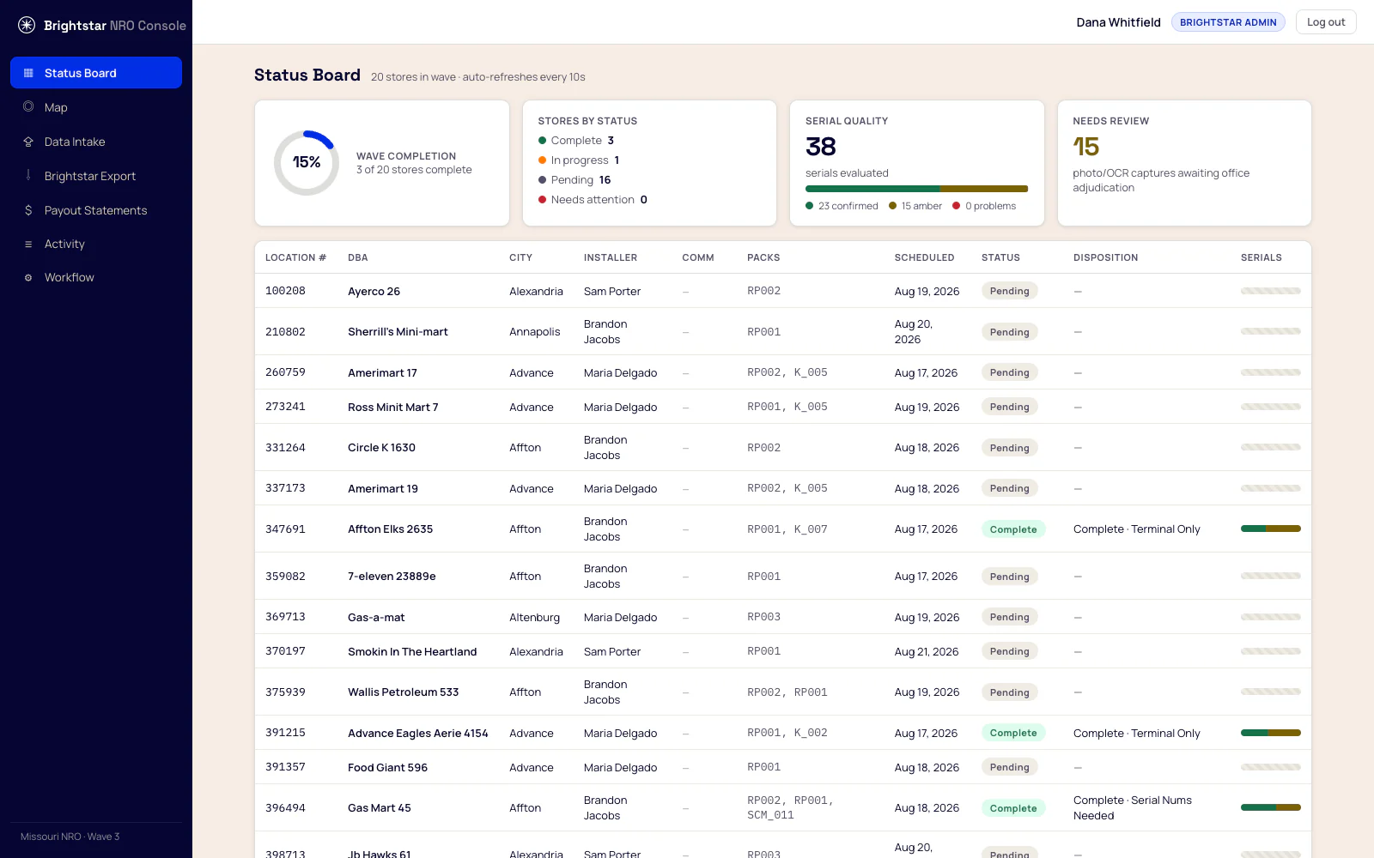Click Complete status badge for Affton Elks 2635

1013,529
